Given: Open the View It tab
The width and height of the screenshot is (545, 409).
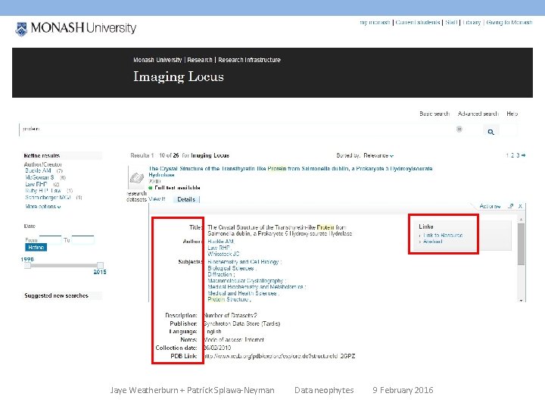Looking at the screenshot, I should [x=157, y=199].
